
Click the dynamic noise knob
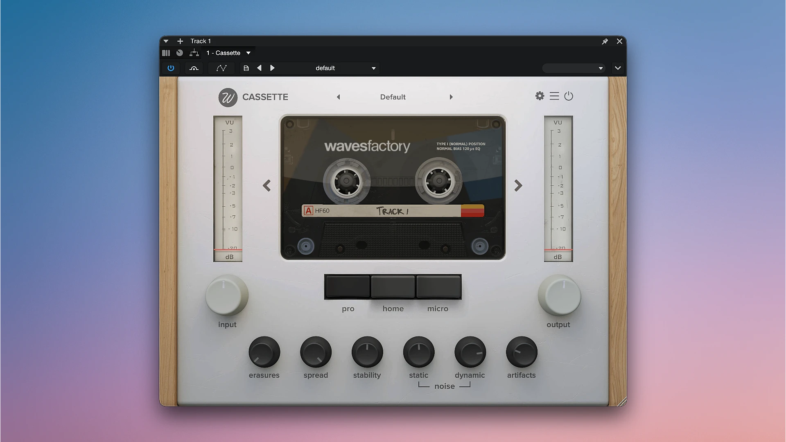pos(470,352)
